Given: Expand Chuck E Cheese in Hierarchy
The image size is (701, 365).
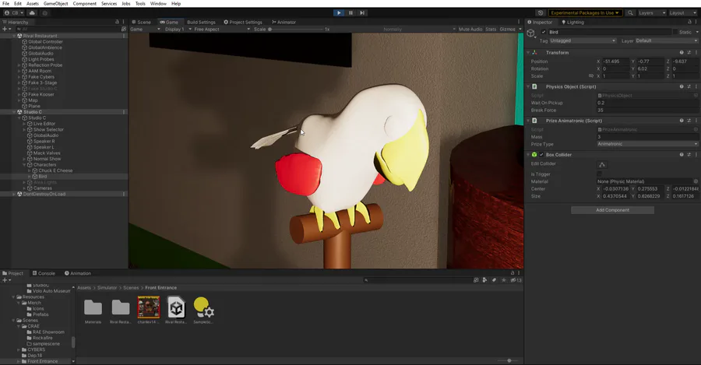Looking at the screenshot, I should (30, 170).
